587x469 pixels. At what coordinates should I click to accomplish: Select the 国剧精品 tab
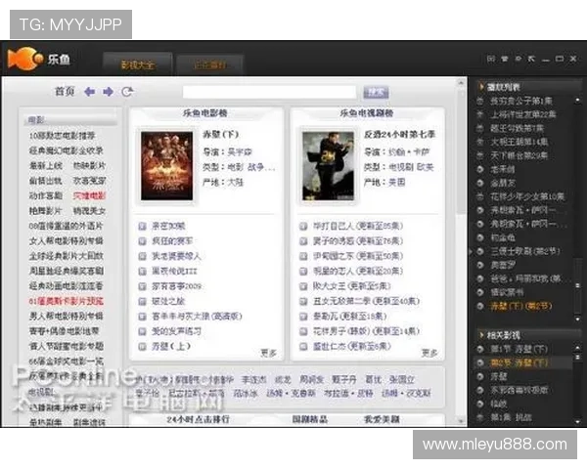(310, 419)
